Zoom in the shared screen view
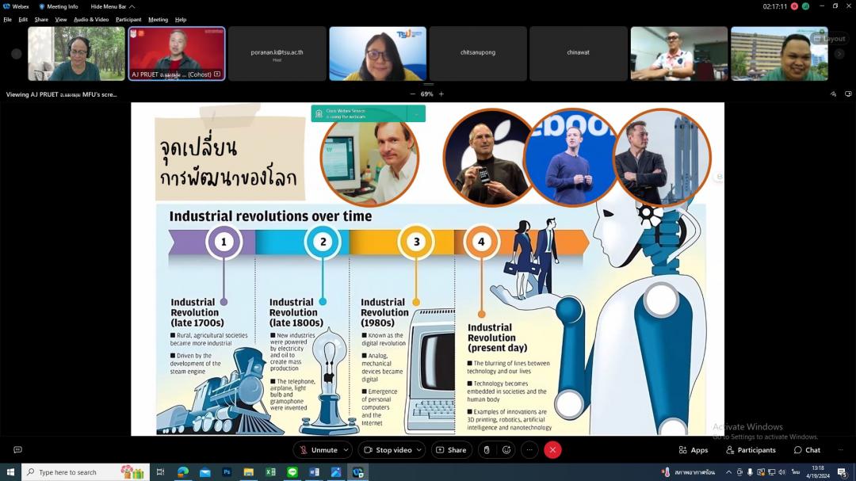856x481 pixels. pos(441,94)
